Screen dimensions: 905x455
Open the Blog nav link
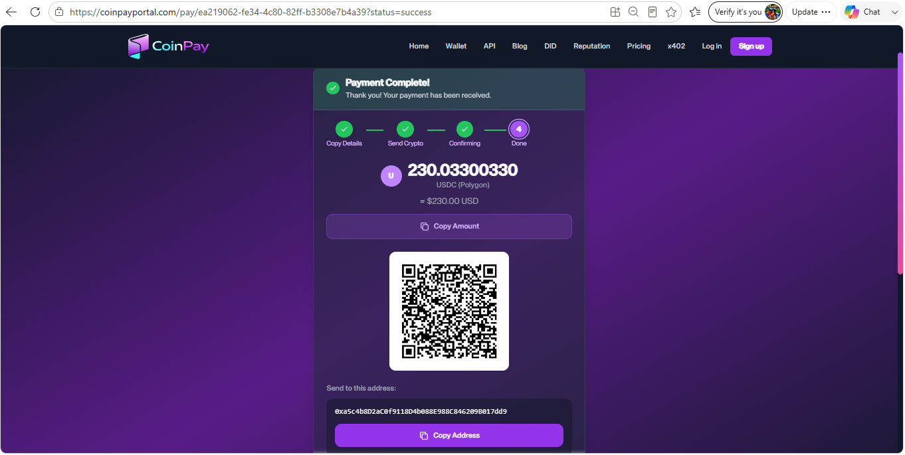(x=520, y=46)
